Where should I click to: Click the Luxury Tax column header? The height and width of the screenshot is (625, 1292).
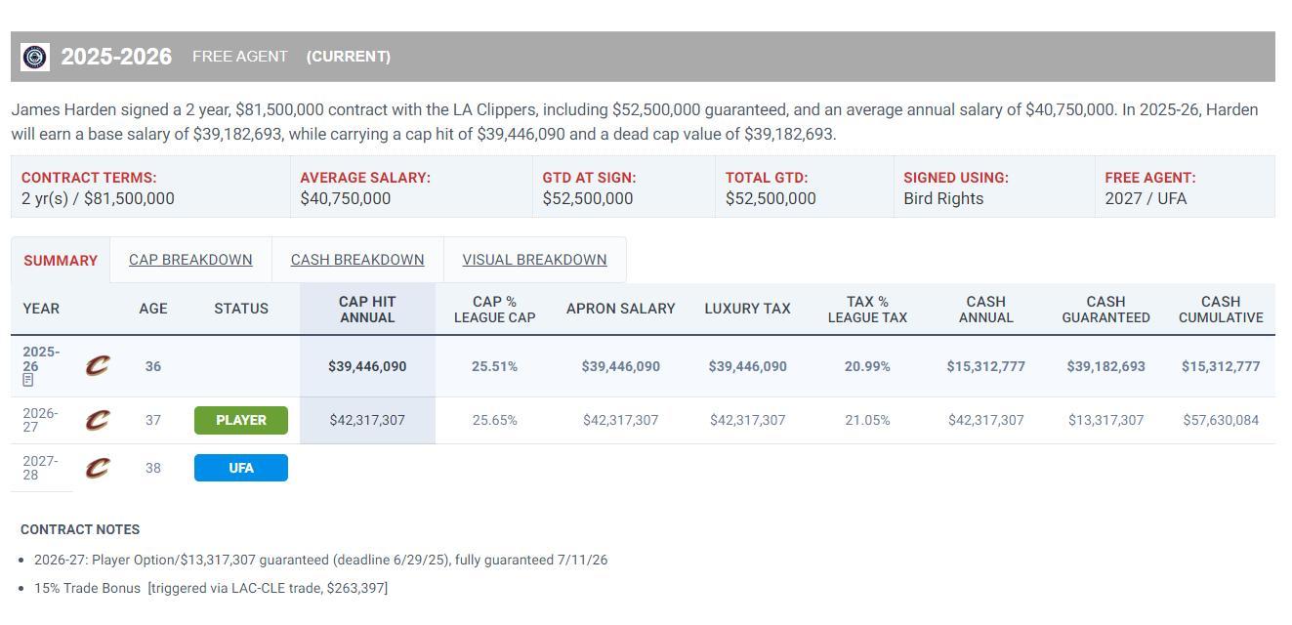pos(747,309)
